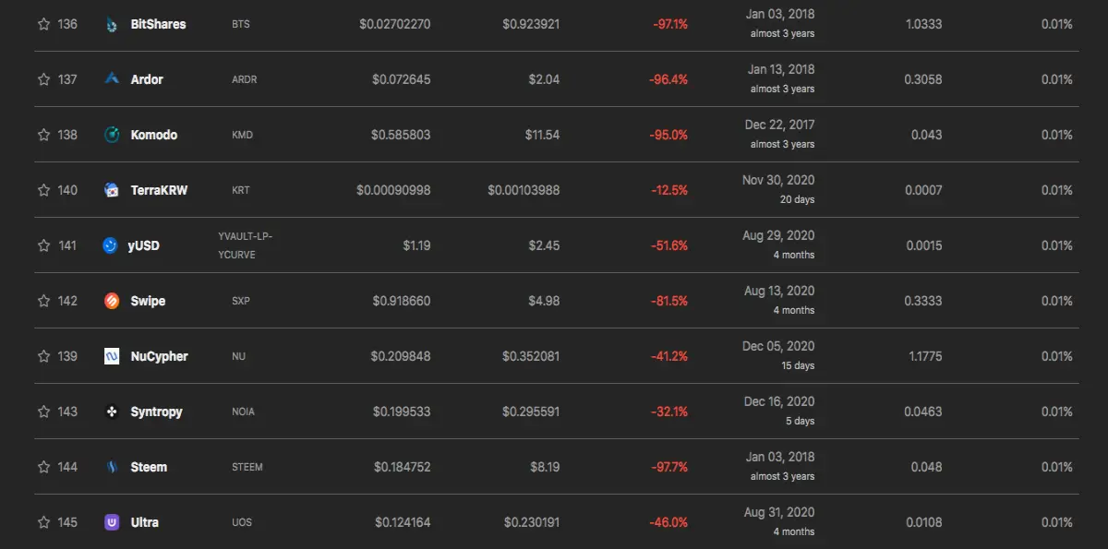The height and width of the screenshot is (549, 1108).
Task: Click the YVAULT-LP-YCURVE ticker text
Action: tap(245, 245)
